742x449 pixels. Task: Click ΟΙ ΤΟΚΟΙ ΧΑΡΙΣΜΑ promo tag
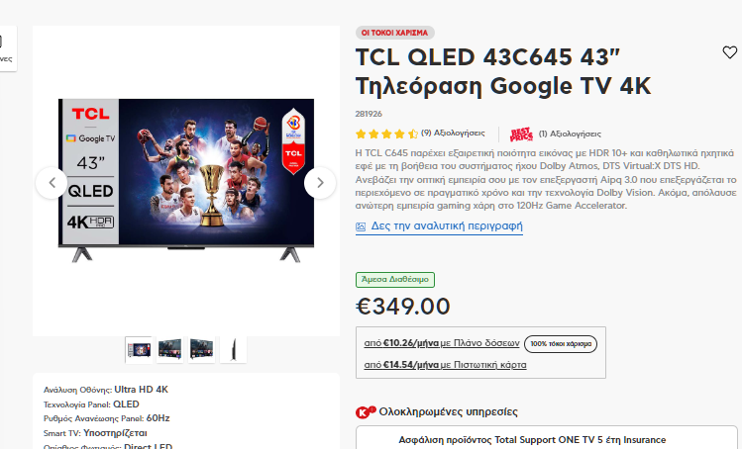[x=394, y=33]
